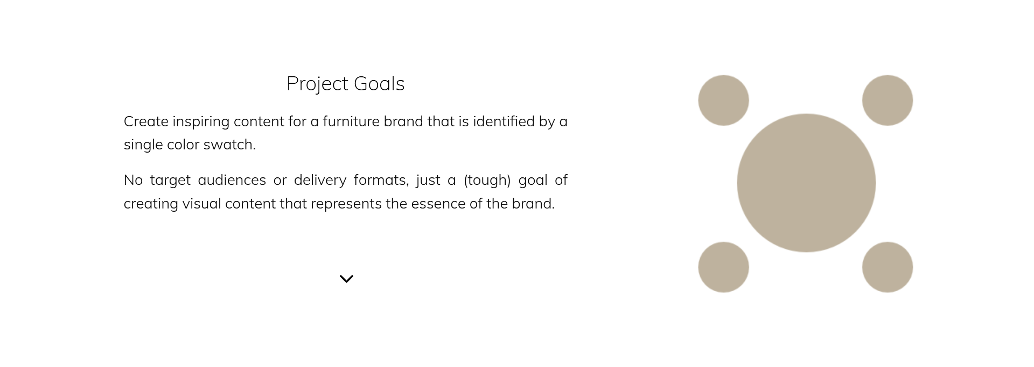1034x367 pixels.
Task: Click the small upper-right beige circle
Action: click(x=888, y=100)
